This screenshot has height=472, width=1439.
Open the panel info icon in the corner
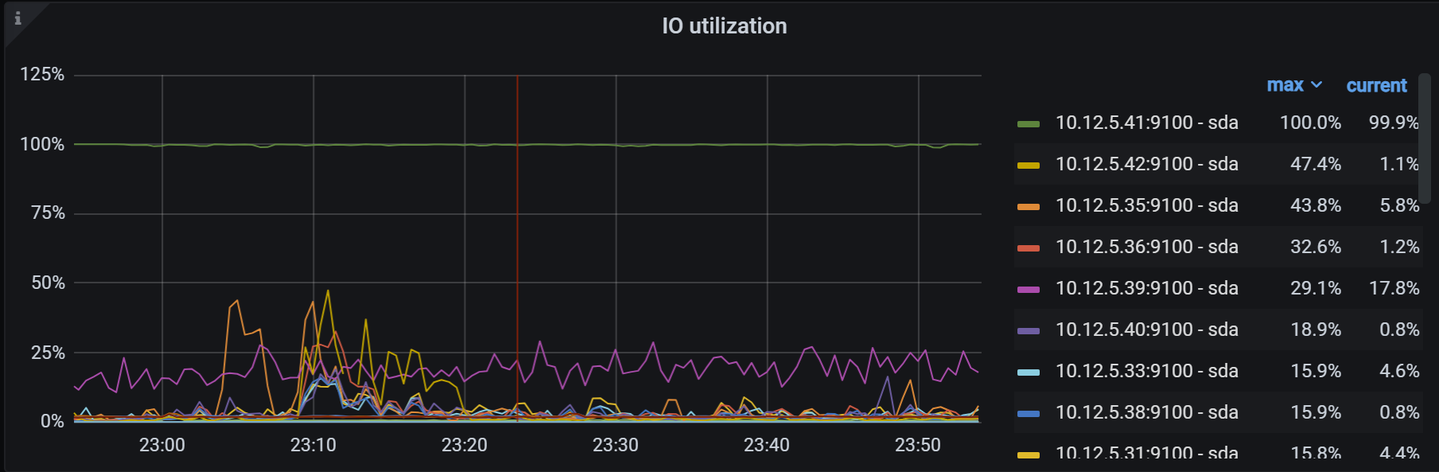18,18
